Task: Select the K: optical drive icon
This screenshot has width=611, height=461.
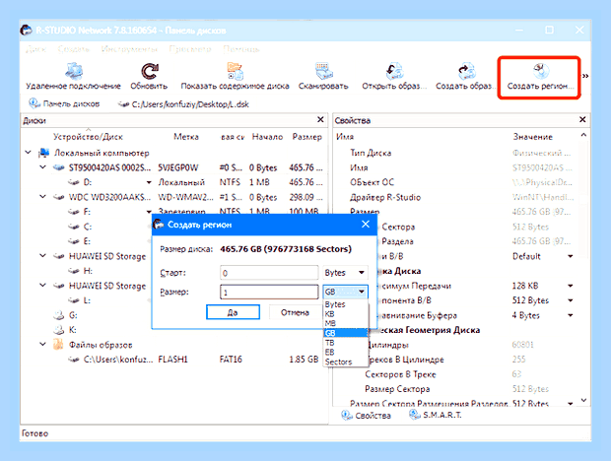Action: (58, 330)
